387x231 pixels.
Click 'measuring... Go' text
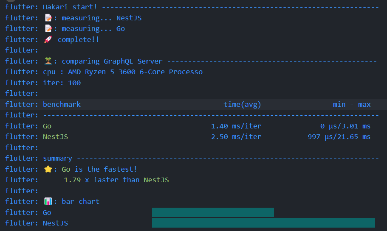pyautogui.click(x=93, y=29)
